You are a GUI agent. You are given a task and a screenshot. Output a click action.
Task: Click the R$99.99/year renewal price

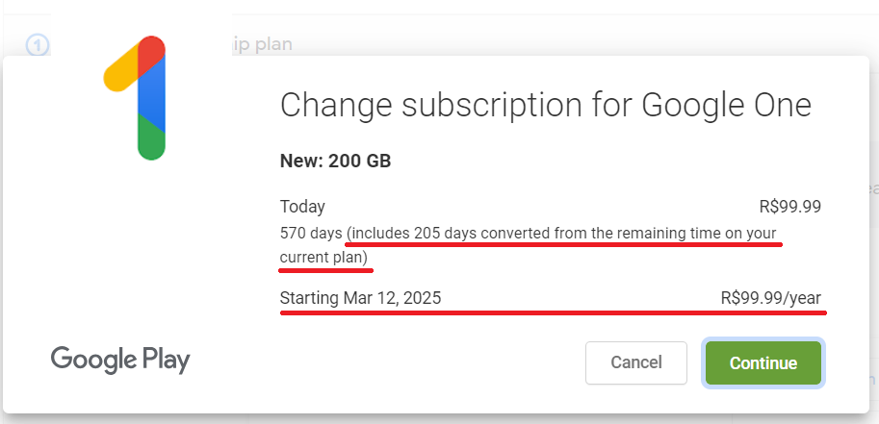point(770,298)
